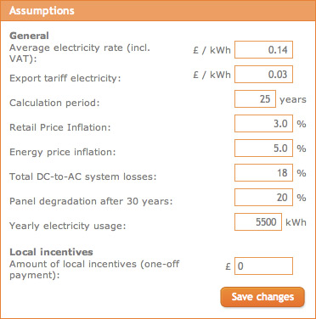This screenshot has width=316, height=319.
Task: Select the Panel degradation percentage field
Action: [x=263, y=198]
